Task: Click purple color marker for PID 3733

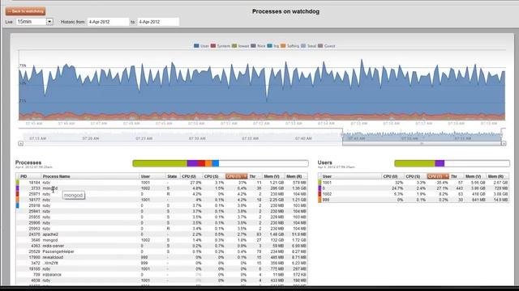Action: 17,188
